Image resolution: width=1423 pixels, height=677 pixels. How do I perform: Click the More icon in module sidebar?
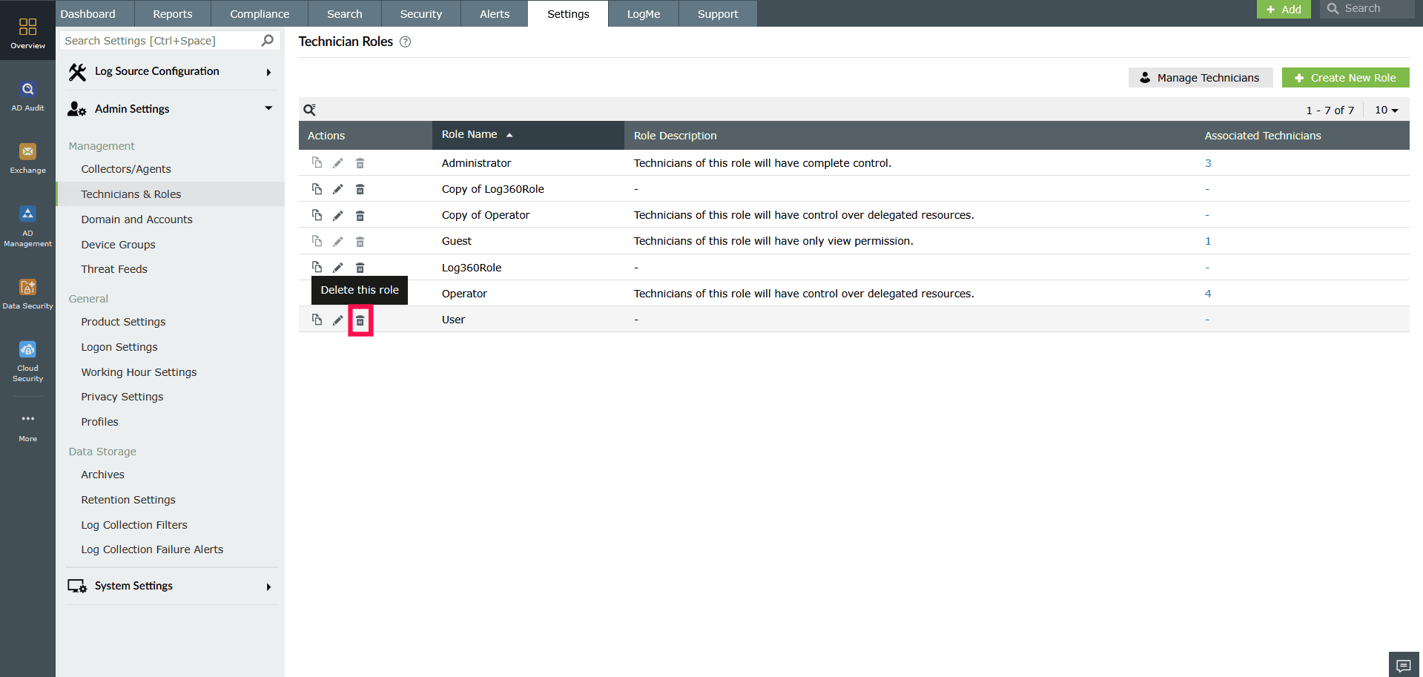(27, 422)
